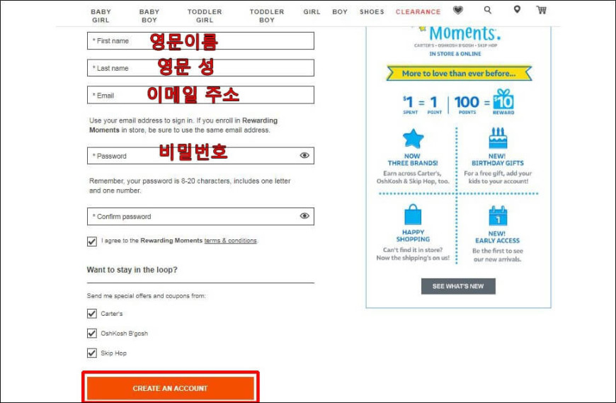Open the Baby Girl menu

[x=101, y=16]
